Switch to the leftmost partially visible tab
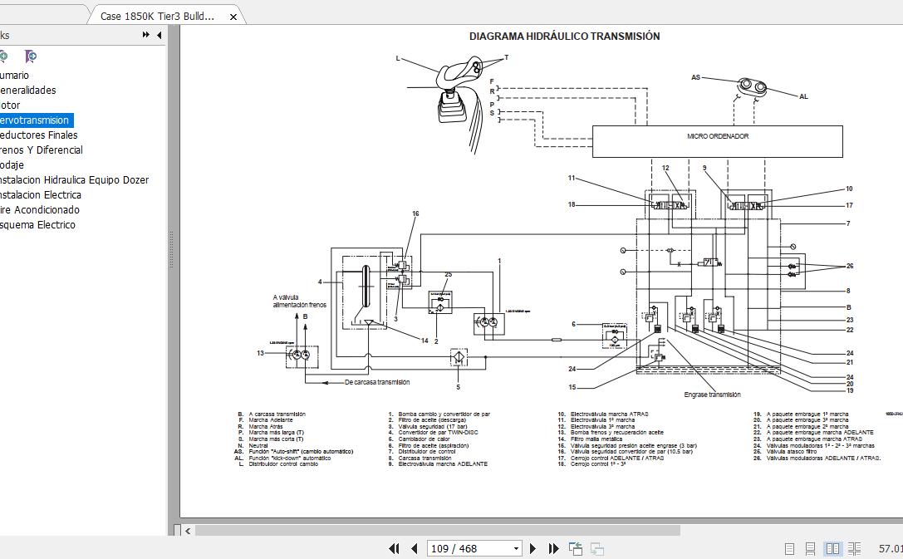This screenshot has width=903, height=559. tap(42, 14)
